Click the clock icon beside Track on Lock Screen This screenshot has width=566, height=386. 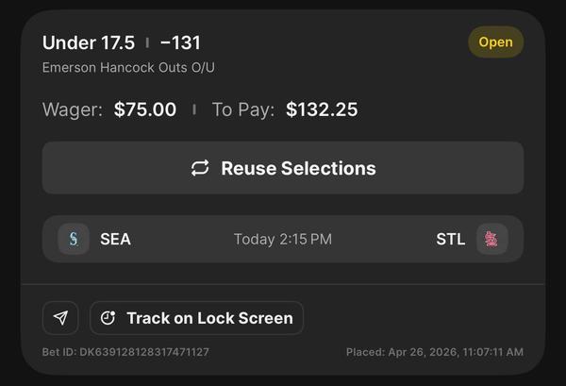click(108, 318)
